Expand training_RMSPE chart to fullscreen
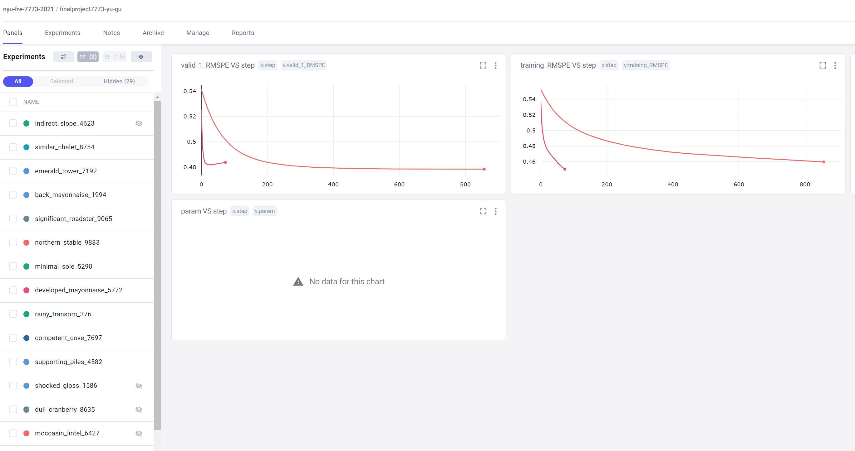Viewport: 855px width, 451px height. coord(823,66)
